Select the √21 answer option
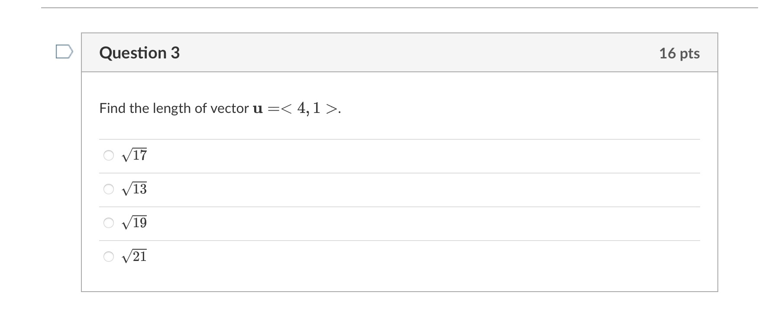 click(108, 256)
